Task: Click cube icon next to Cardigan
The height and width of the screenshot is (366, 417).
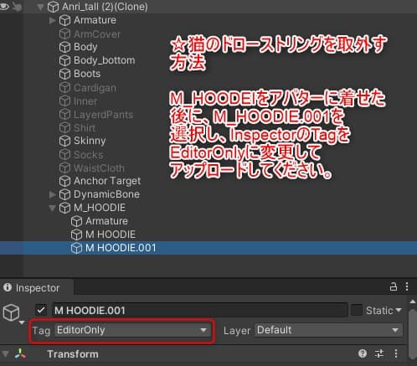Action: point(64,88)
